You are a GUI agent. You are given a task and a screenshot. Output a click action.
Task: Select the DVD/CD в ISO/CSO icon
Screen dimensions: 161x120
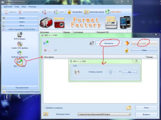click(x=20, y=53)
